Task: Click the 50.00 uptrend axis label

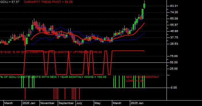Action: [x=174, y=62]
